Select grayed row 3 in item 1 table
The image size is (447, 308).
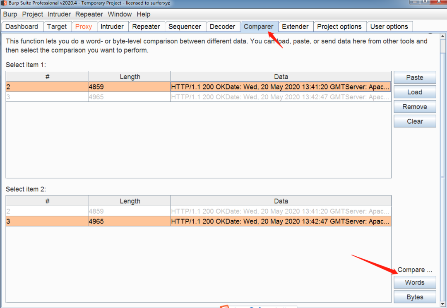(x=198, y=97)
